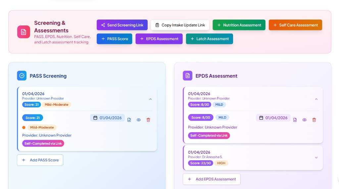View the EPDS 8/30 assessment details
This screenshot has height=189, width=339.
[305, 120]
